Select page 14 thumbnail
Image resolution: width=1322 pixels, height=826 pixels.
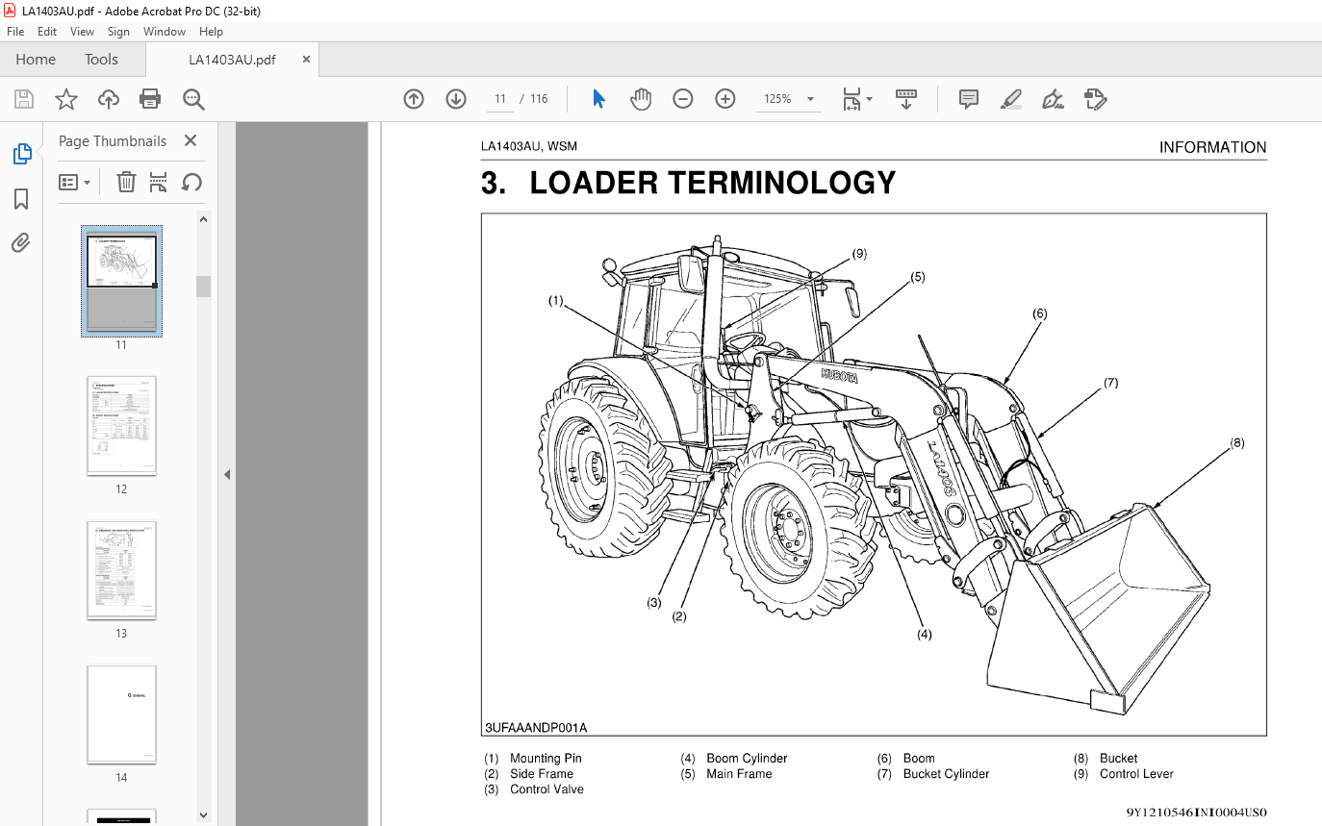[121, 714]
